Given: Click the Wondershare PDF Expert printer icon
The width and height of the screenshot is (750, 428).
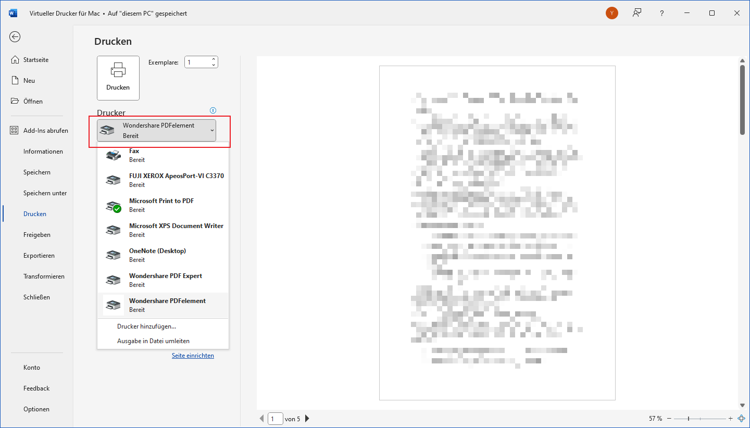Looking at the screenshot, I should [x=113, y=280].
